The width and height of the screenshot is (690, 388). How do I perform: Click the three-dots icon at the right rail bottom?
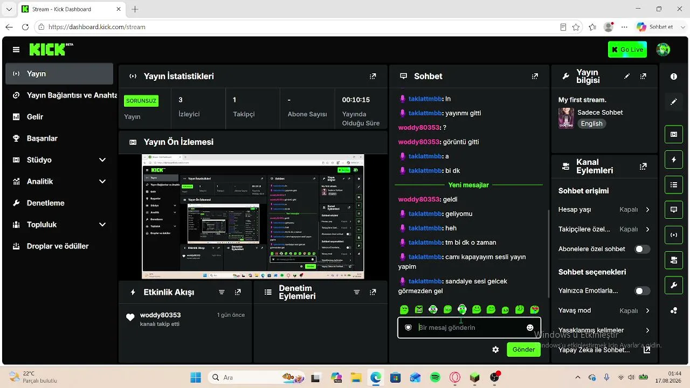(x=674, y=310)
